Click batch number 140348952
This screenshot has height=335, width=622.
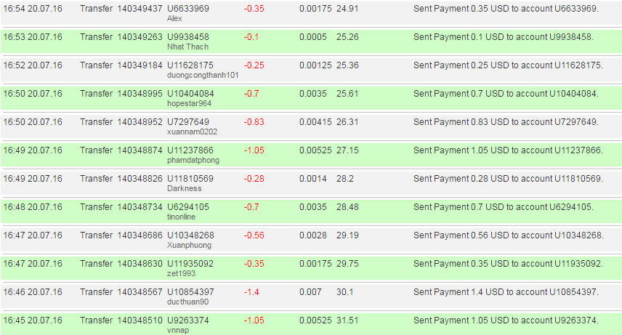[140, 122]
